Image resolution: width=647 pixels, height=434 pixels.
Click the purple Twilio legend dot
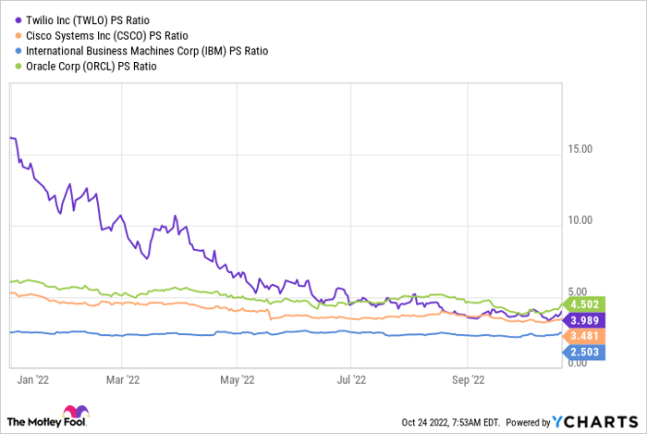(20, 19)
